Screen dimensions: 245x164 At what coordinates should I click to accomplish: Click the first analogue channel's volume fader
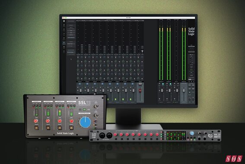[81, 90]
